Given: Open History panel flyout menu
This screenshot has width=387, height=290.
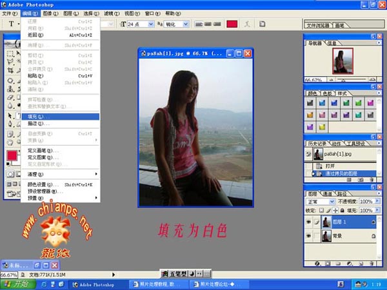Looking at the screenshot, I should tap(379, 143).
